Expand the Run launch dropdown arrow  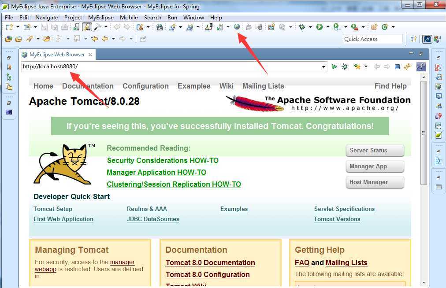point(328,27)
